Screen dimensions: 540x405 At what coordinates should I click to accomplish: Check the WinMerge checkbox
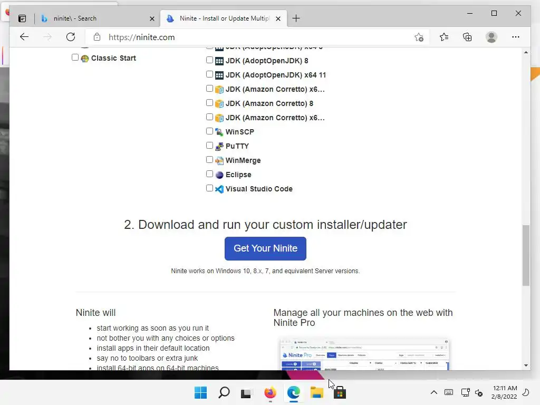pos(209,160)
